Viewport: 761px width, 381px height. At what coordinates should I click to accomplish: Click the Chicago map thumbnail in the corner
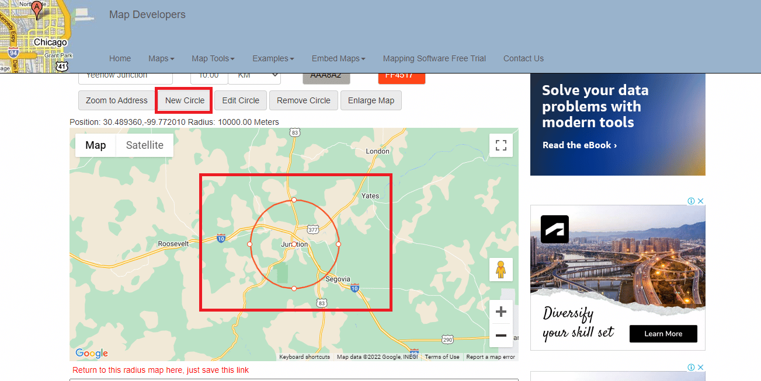pyautogui.click(x=36, y=35)
